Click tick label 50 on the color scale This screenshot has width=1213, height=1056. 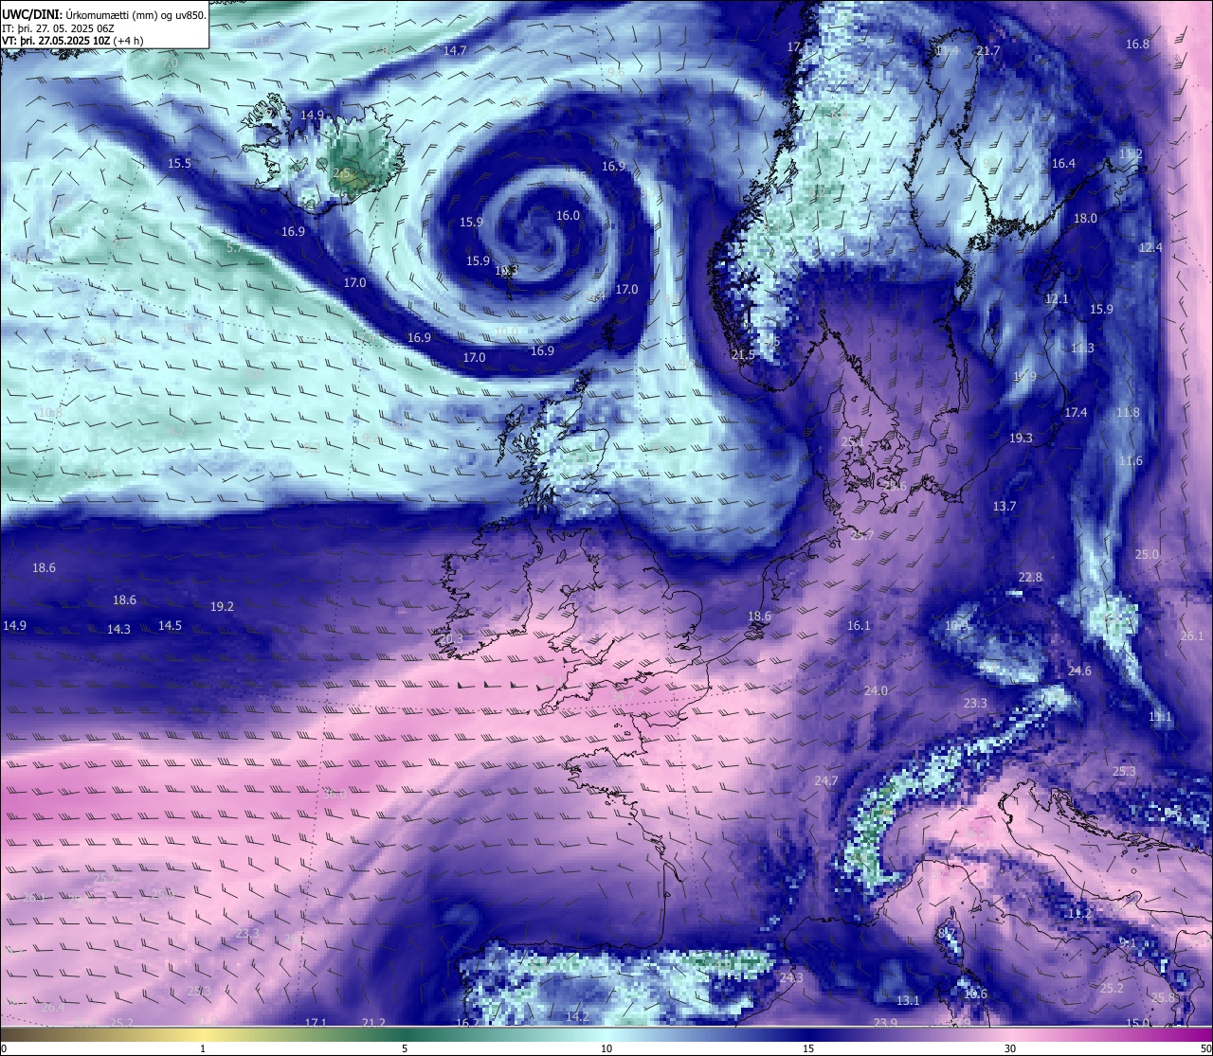pyautogui.click(x=1205, y=1048)
